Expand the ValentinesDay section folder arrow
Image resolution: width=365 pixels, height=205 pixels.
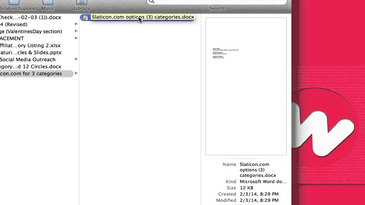(76, 31)
